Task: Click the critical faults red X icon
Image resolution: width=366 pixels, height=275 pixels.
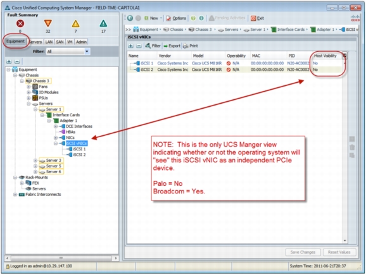Action: coord(20,23)
